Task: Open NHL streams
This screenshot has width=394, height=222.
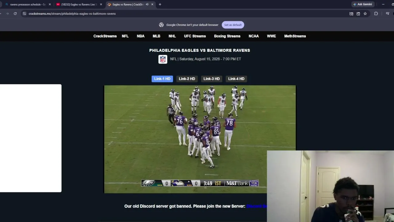Action: [172, 36]
